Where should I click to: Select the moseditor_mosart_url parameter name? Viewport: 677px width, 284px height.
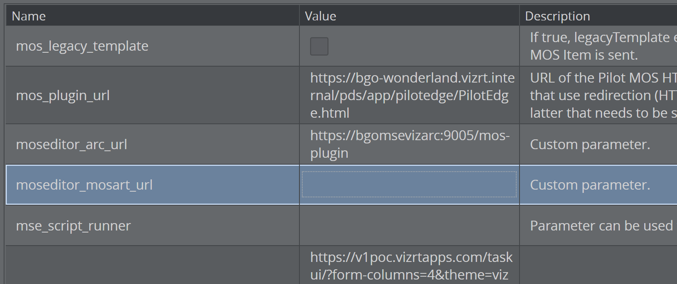(84, 185)
